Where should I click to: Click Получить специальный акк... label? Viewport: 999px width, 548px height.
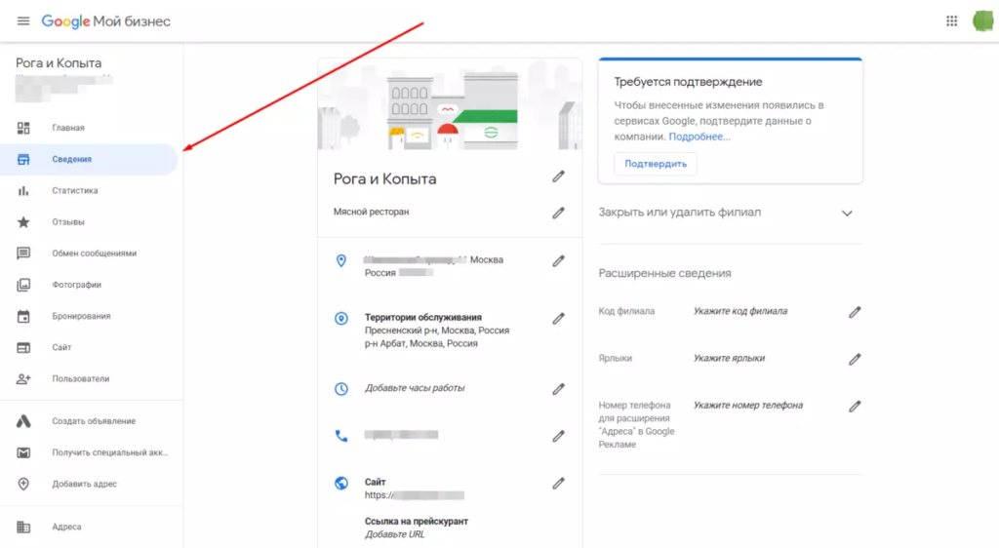(x=110, y=452)
